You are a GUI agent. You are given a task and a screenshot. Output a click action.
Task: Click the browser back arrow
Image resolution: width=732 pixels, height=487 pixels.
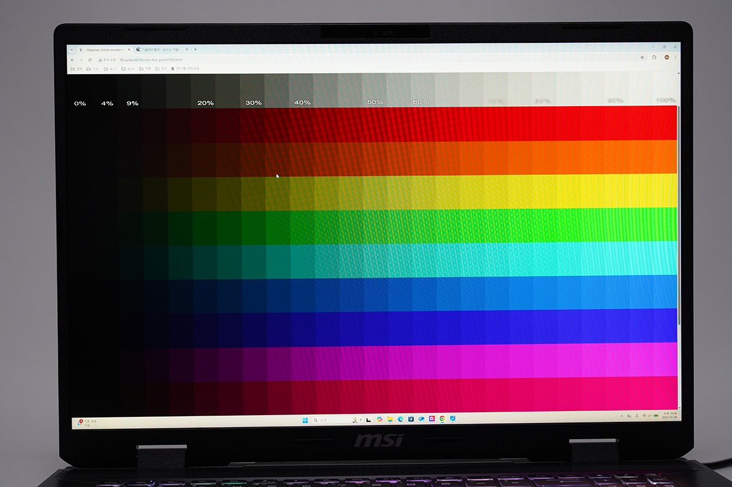click(x=73, y=59)
